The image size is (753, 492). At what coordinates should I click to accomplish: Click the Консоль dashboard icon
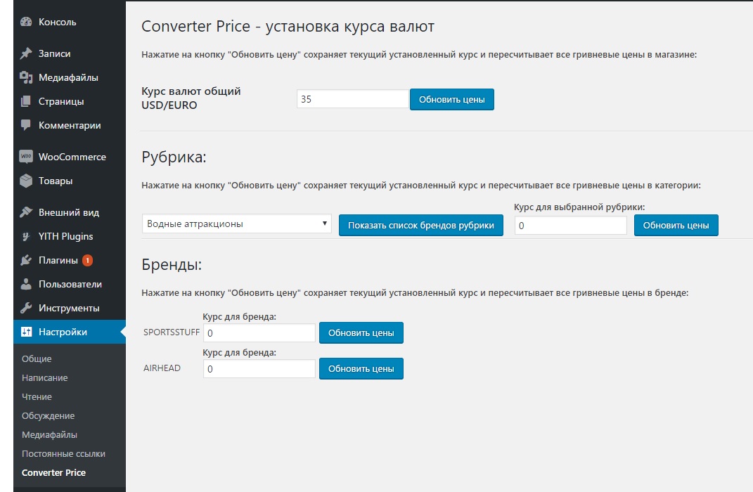26,22
